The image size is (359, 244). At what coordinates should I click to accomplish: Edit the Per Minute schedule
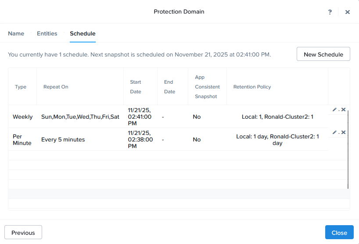coord(334,132)
